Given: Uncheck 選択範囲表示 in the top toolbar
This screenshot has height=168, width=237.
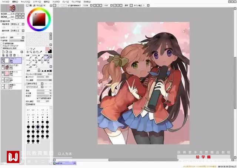Looking at the screenshot, I should point(69,6).
